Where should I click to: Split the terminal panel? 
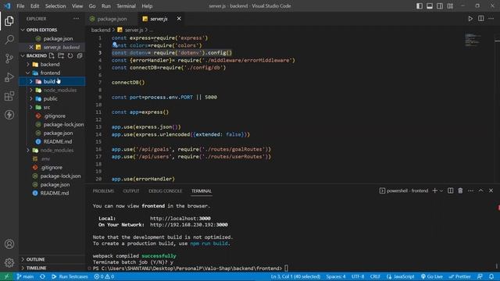point(450,190)
